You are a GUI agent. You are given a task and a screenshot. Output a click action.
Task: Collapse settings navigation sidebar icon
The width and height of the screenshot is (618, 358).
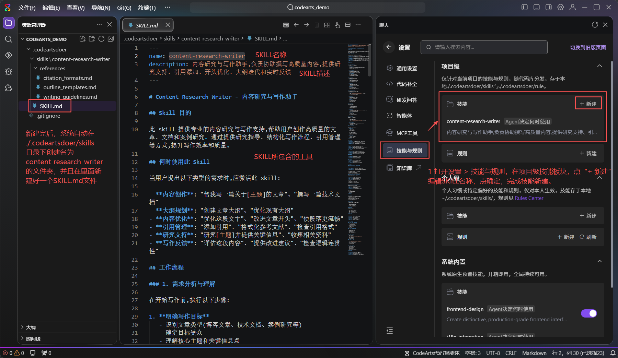(x=390, y=331)
